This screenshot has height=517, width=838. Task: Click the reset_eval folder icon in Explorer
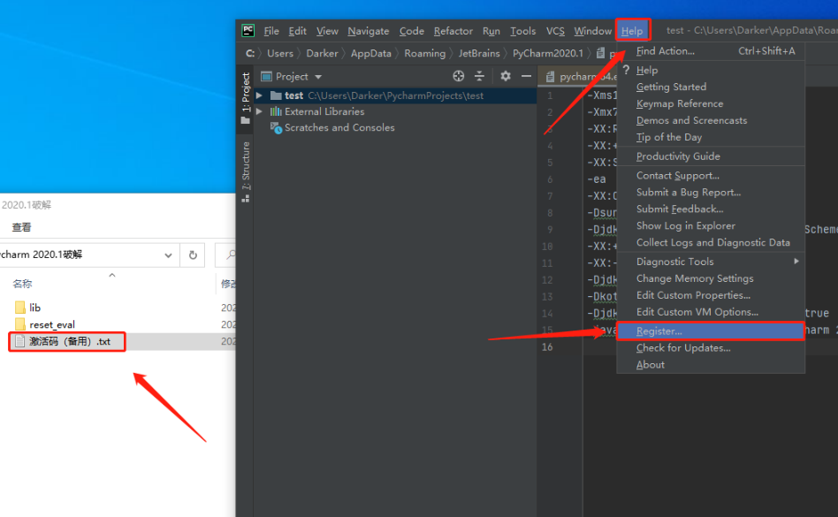20,324
